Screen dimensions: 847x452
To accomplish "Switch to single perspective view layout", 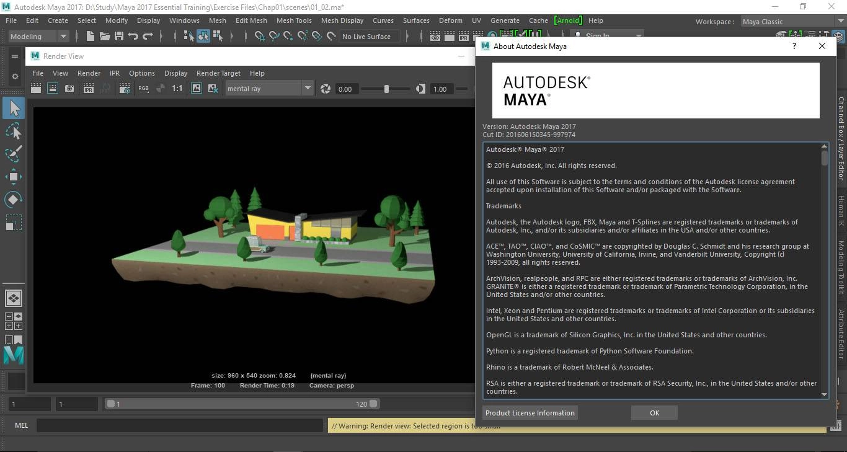I will (x=14, y=298).
